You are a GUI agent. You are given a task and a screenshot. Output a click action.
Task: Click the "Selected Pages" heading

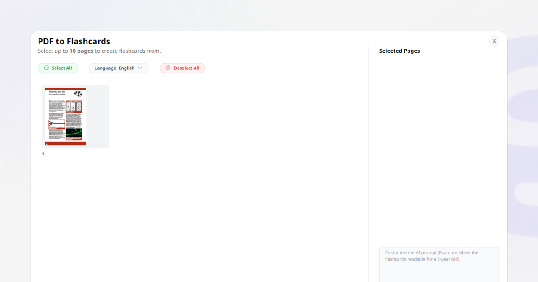[399, 51]
